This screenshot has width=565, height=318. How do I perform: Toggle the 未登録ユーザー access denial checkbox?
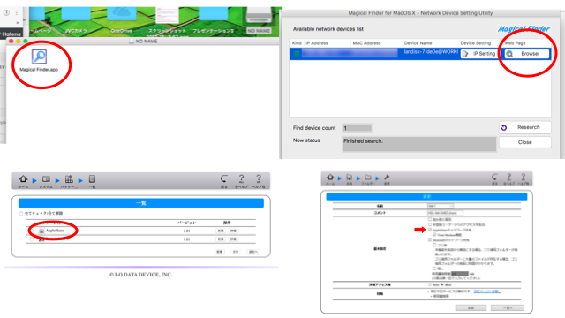pos(430,224)
